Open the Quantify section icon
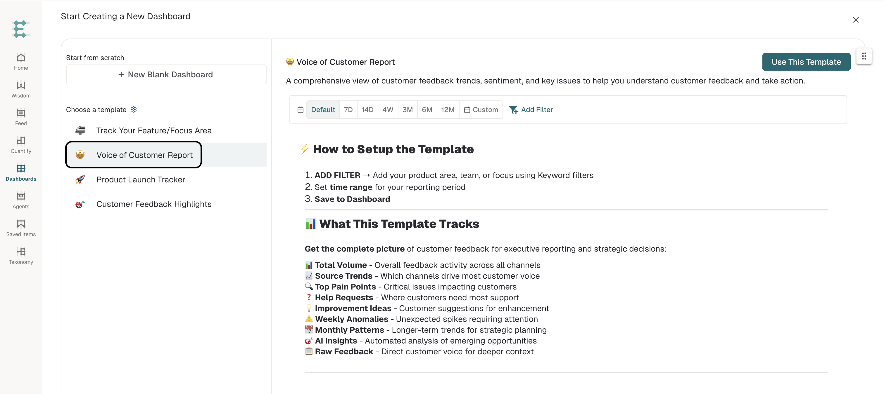Image resolution: width=884 pixels, height=394 pixels. (21, 141)
